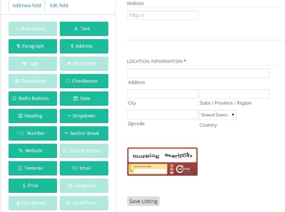The width and height of the screenshot is (285, 212).
Task: Add a Heading field
Action: coord(32,116)
